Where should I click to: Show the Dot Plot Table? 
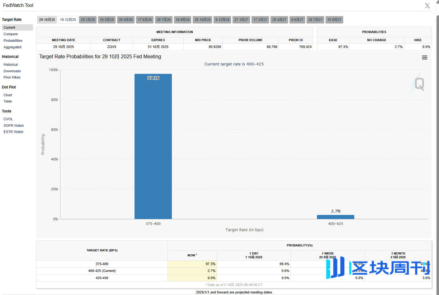[8, 102]
